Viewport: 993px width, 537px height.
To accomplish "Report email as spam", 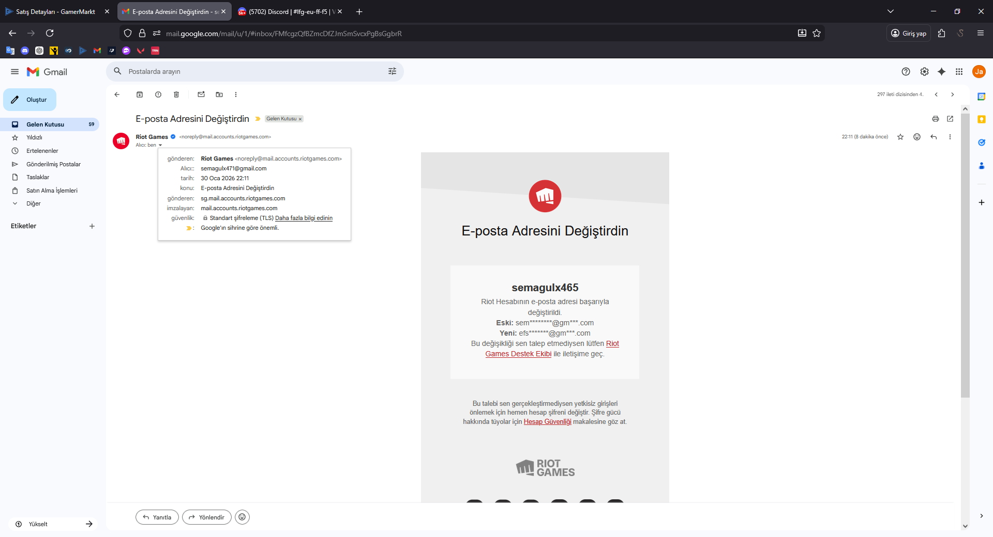I will 158,94.
